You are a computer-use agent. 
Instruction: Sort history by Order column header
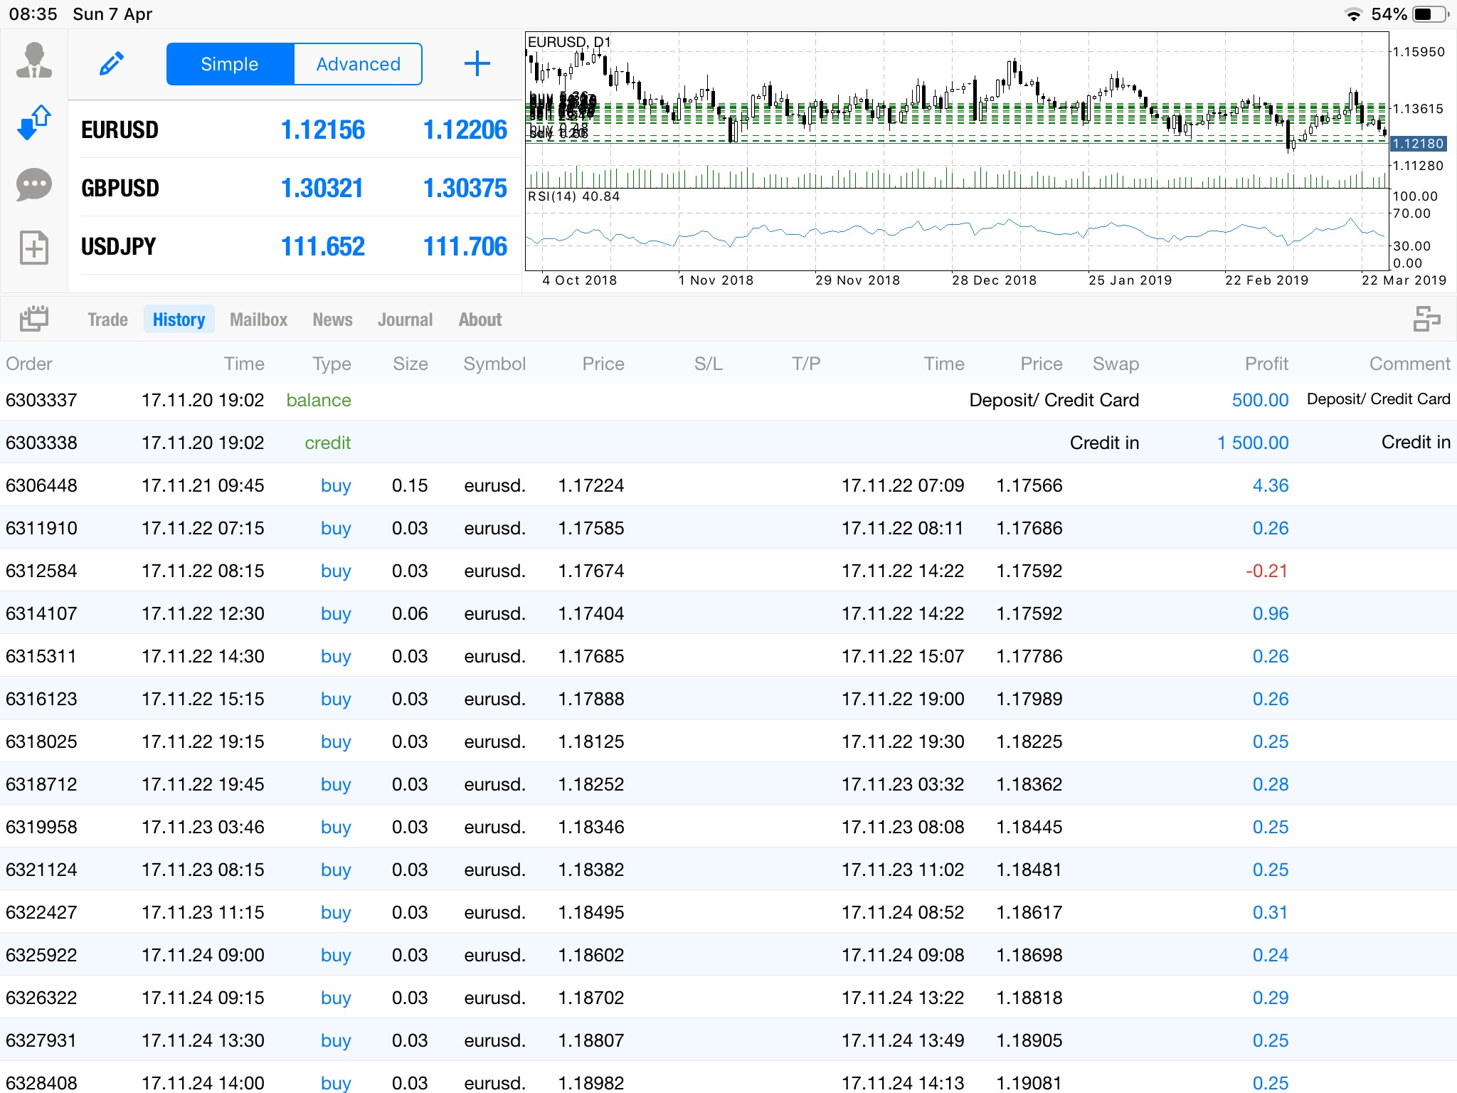tap(29, 364)
